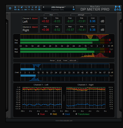Toggle the curve graph display icon

tap(32, 9)
